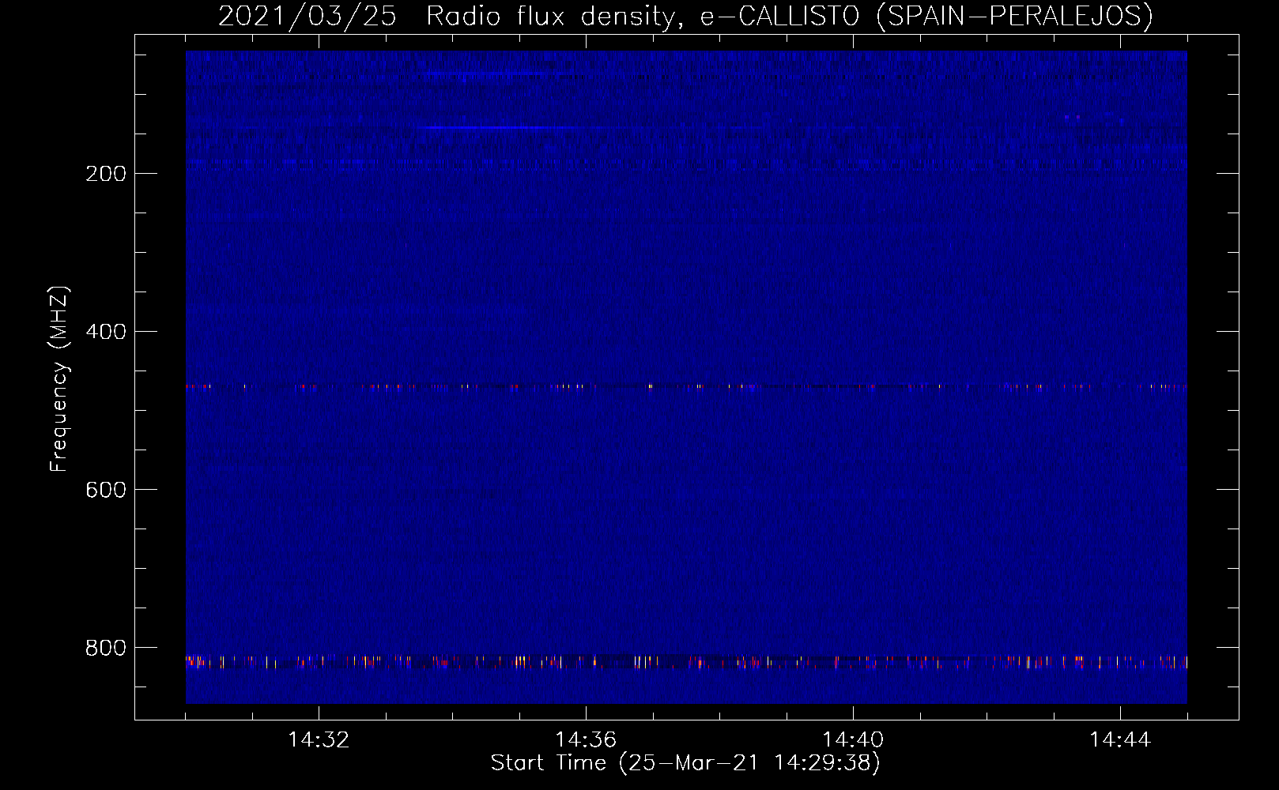1279x790 pixels.
Task: Click the '600' frequency tick label
Action: pos(106,490)
